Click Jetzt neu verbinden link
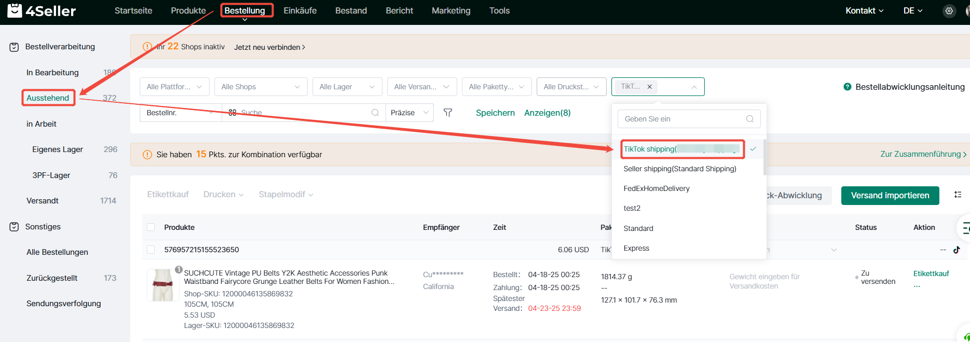Viewport: 970px width, 342px height. [x=269, y=47]
